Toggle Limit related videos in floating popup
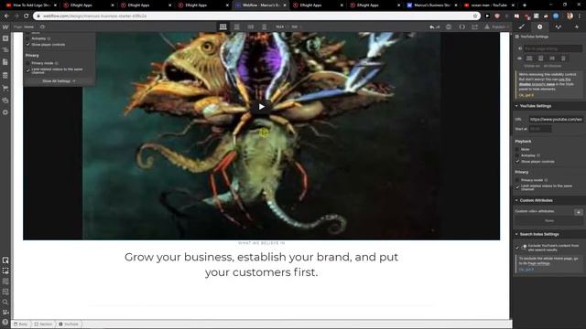 28,70
